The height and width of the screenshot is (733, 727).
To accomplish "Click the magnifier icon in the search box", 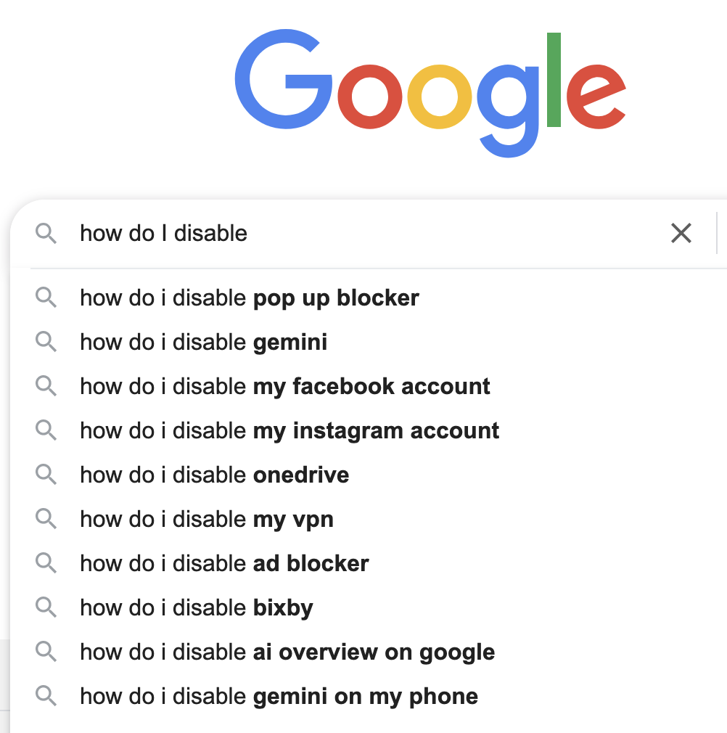I will [46, 233].
